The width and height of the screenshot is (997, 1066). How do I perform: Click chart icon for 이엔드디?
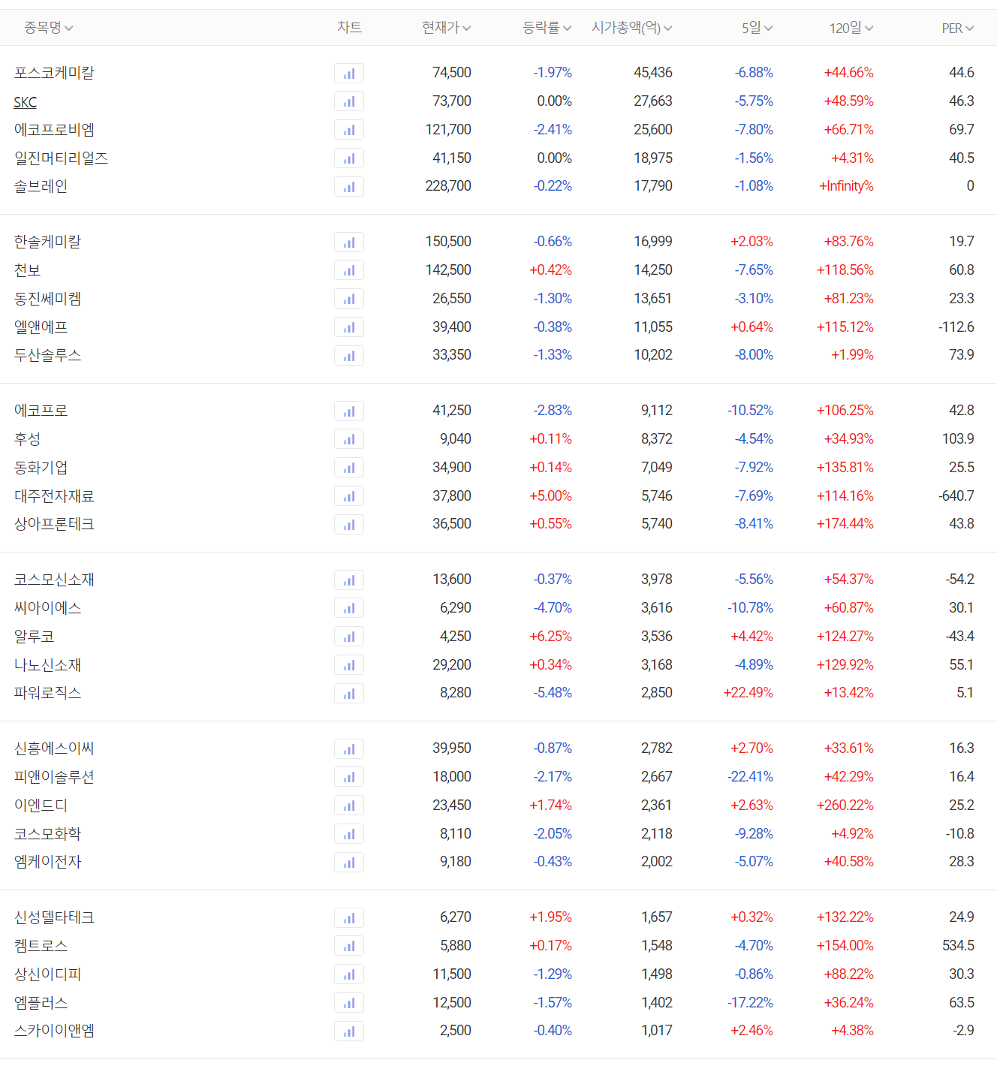pos(349,806)
